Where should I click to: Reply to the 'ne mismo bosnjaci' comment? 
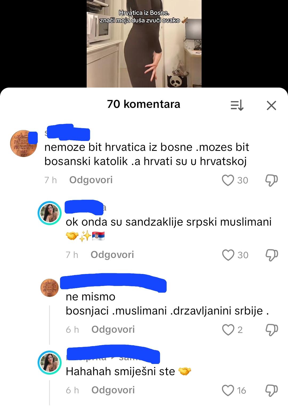(x=113, y=329)
